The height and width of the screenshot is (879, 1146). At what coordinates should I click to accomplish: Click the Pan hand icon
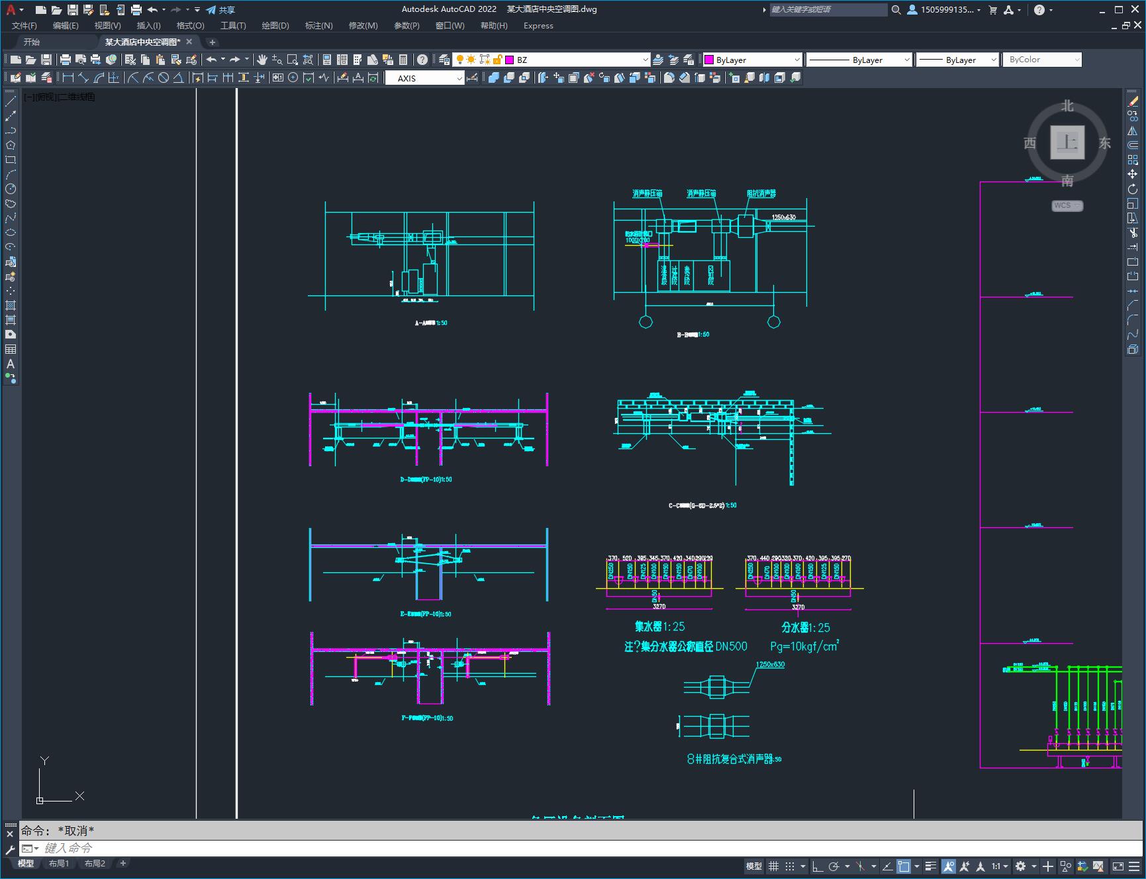262,60
